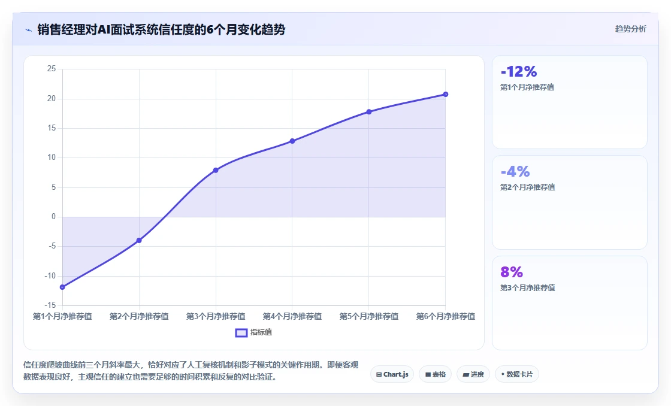Click 第1个月净推荐值 label in stat card
The height and width of the screenshot is (406, 671).
click(x=527, y=87)
